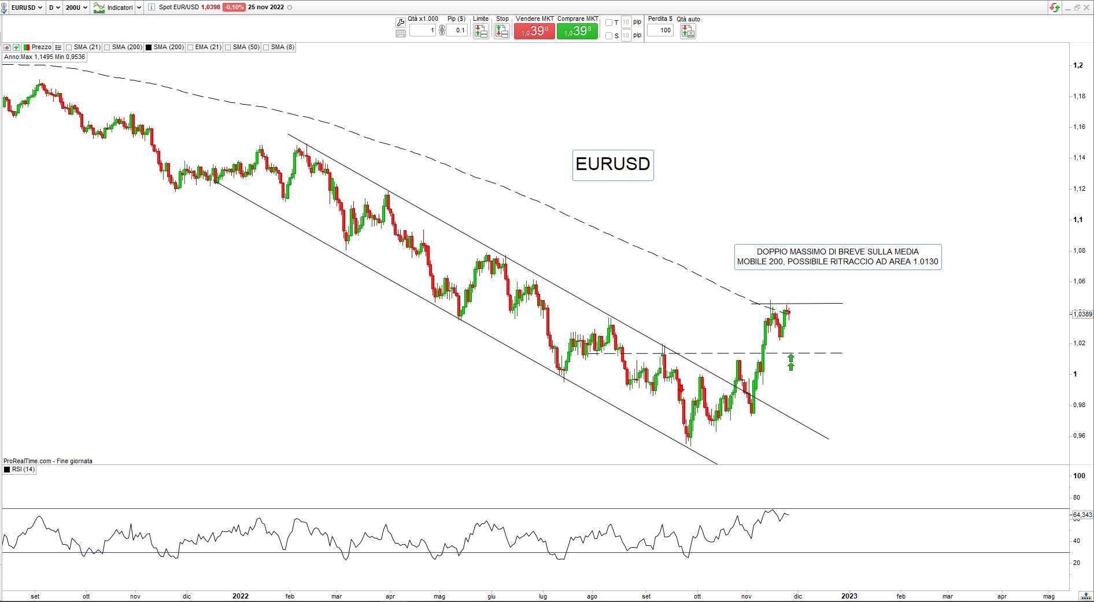Image resolution: width=1094 pixels, height=602 pixels.
Task: Check the T pip checkbox
Action: (x=609, y=23)
